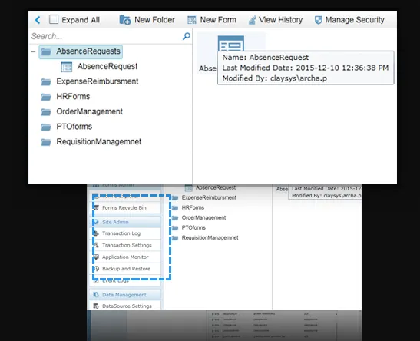
Task: Open Backup and Restore
Action: click(x=126, y=269)
